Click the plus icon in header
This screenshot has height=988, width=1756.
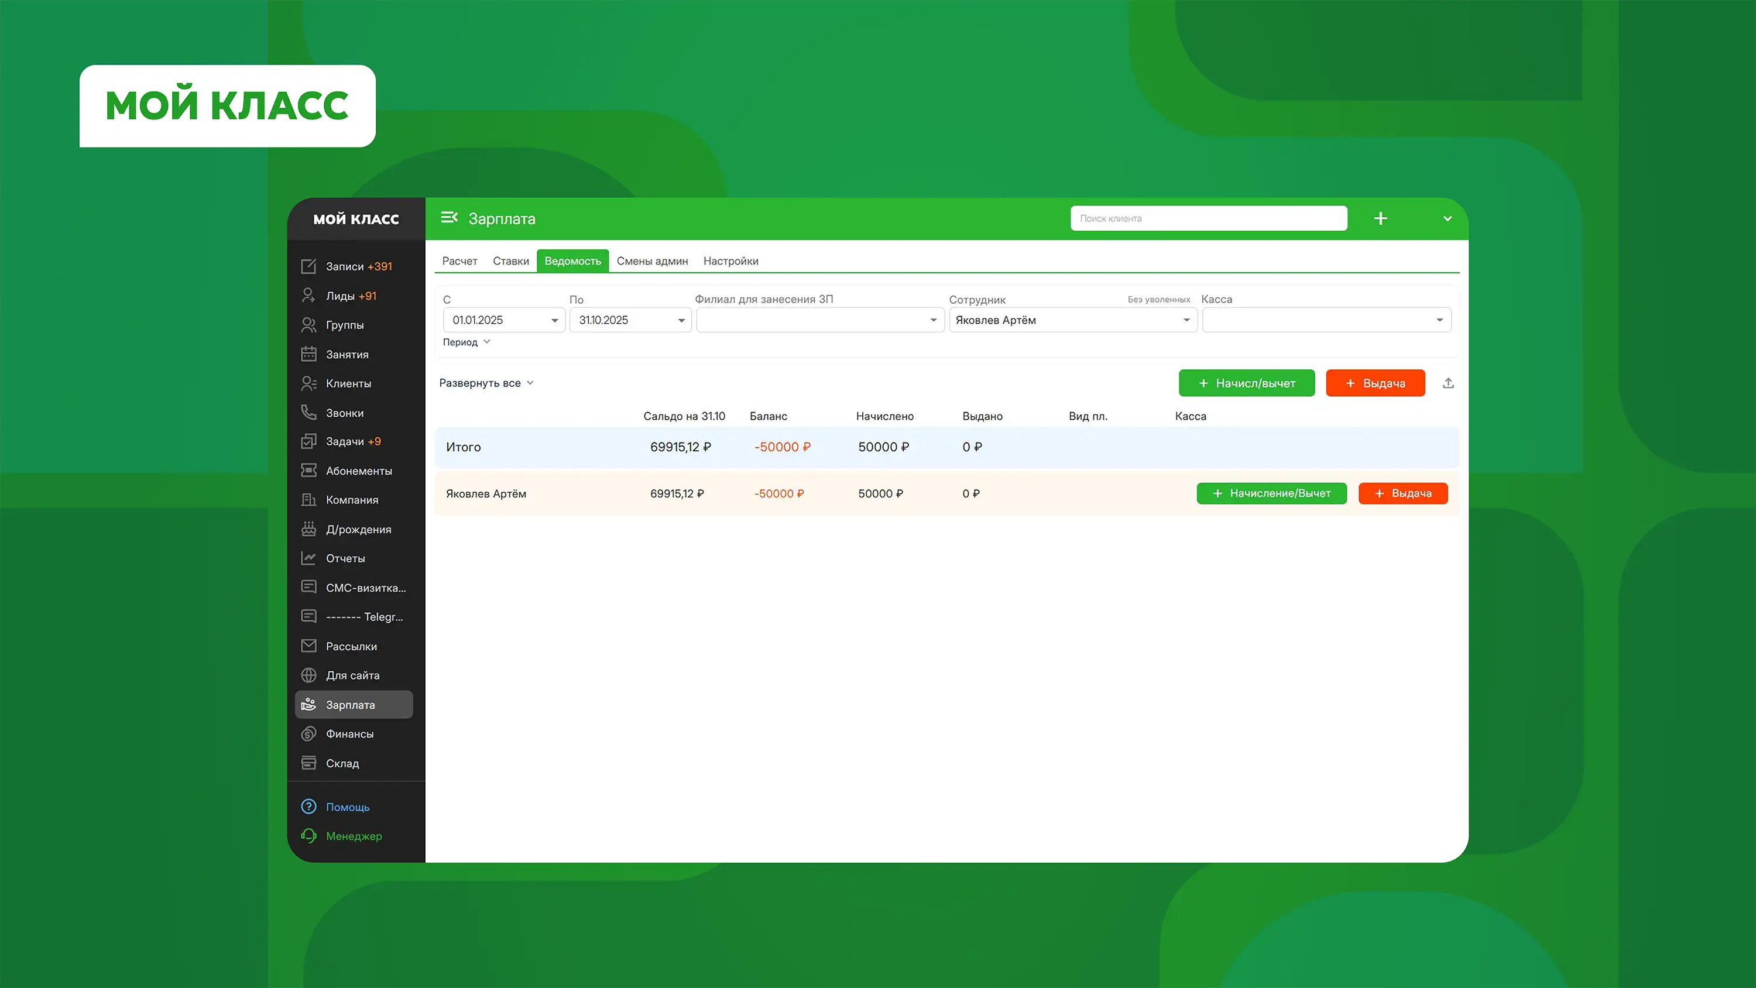point(1380,218)
